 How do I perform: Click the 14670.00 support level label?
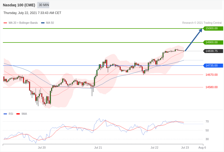coord(212,75)
